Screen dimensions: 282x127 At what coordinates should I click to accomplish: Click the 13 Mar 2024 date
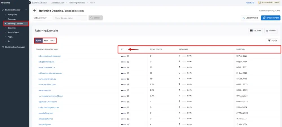coord(242,124)
